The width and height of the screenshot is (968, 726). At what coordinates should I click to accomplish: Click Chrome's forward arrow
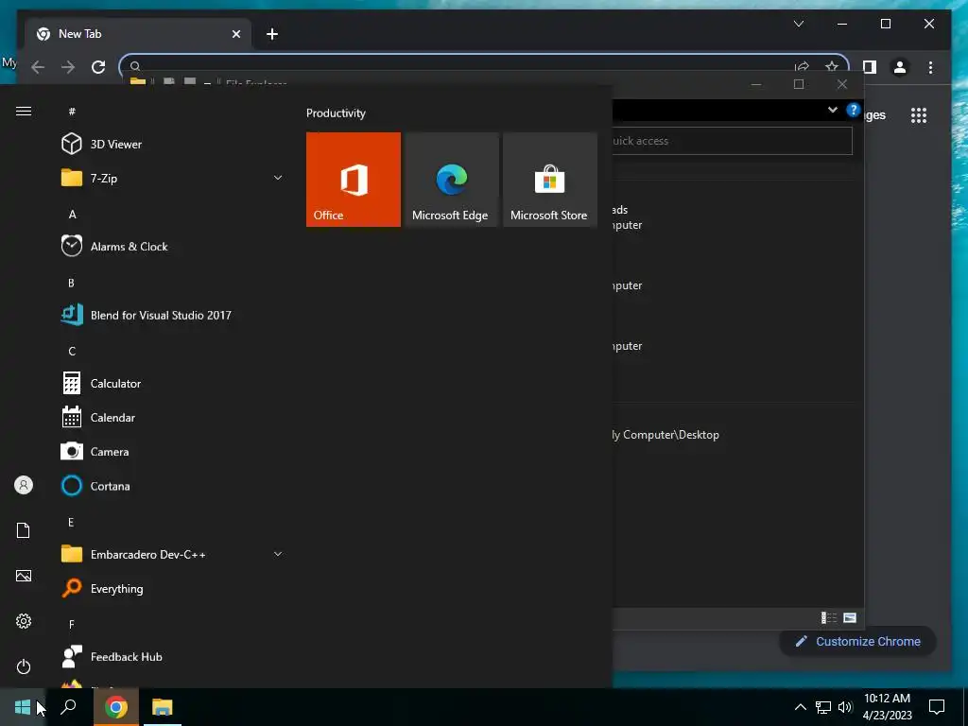tap(68, 67)
